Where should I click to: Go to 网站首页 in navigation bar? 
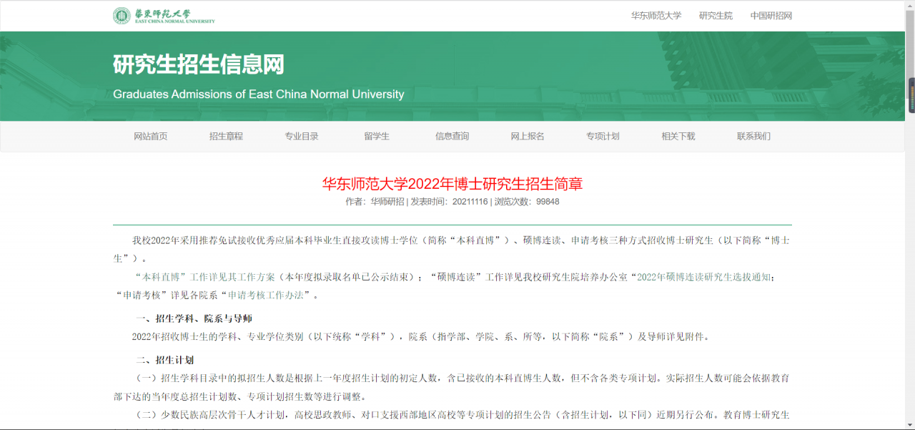(x=151, y=137)
